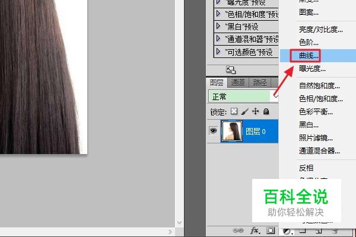Image resolution: width=356 pixels, height=237 pixels.
Task: Hide 图层 0 with its eye icon
Action: click(x=214, y=131)
